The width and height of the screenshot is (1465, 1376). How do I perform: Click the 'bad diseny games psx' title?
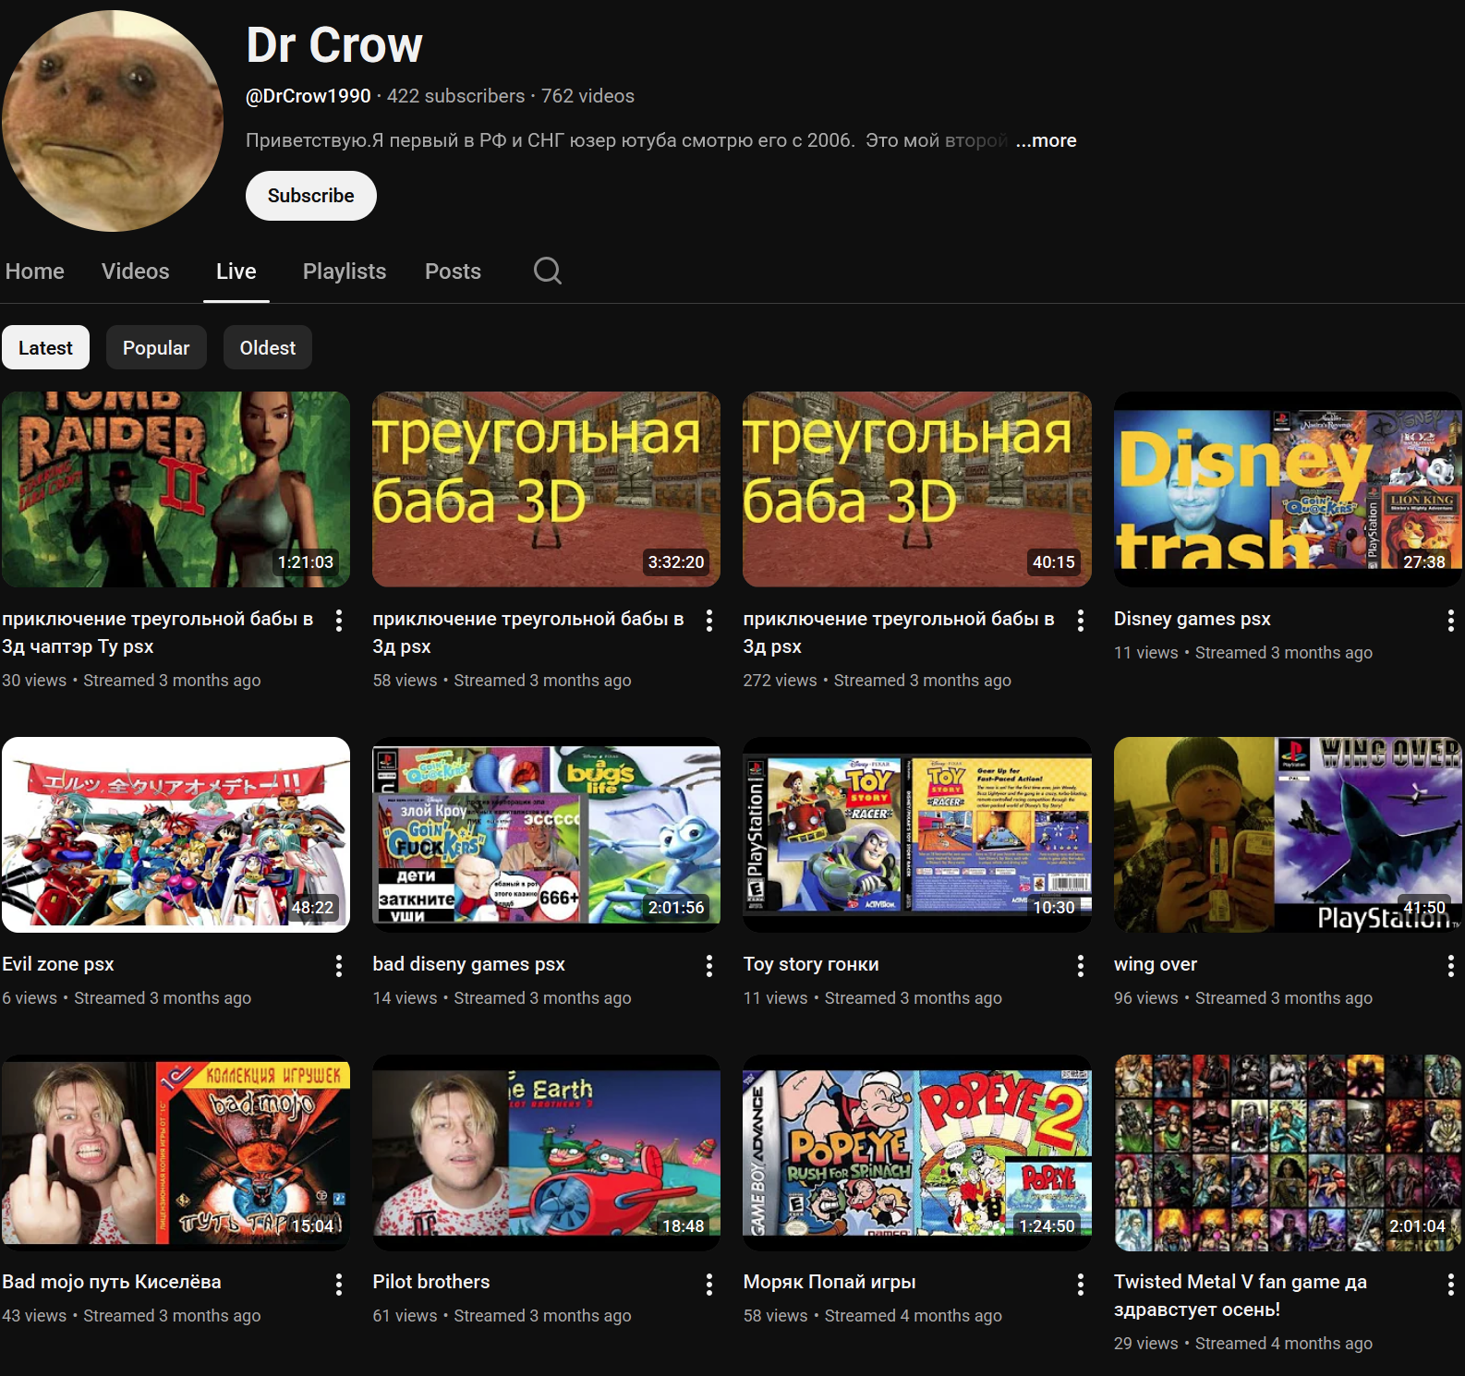(468, 964)
